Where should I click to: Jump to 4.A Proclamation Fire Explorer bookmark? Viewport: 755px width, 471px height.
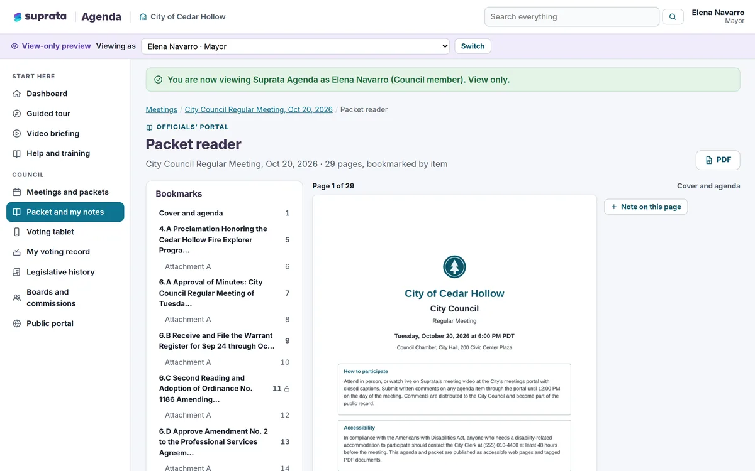click(x=224, y=240)
